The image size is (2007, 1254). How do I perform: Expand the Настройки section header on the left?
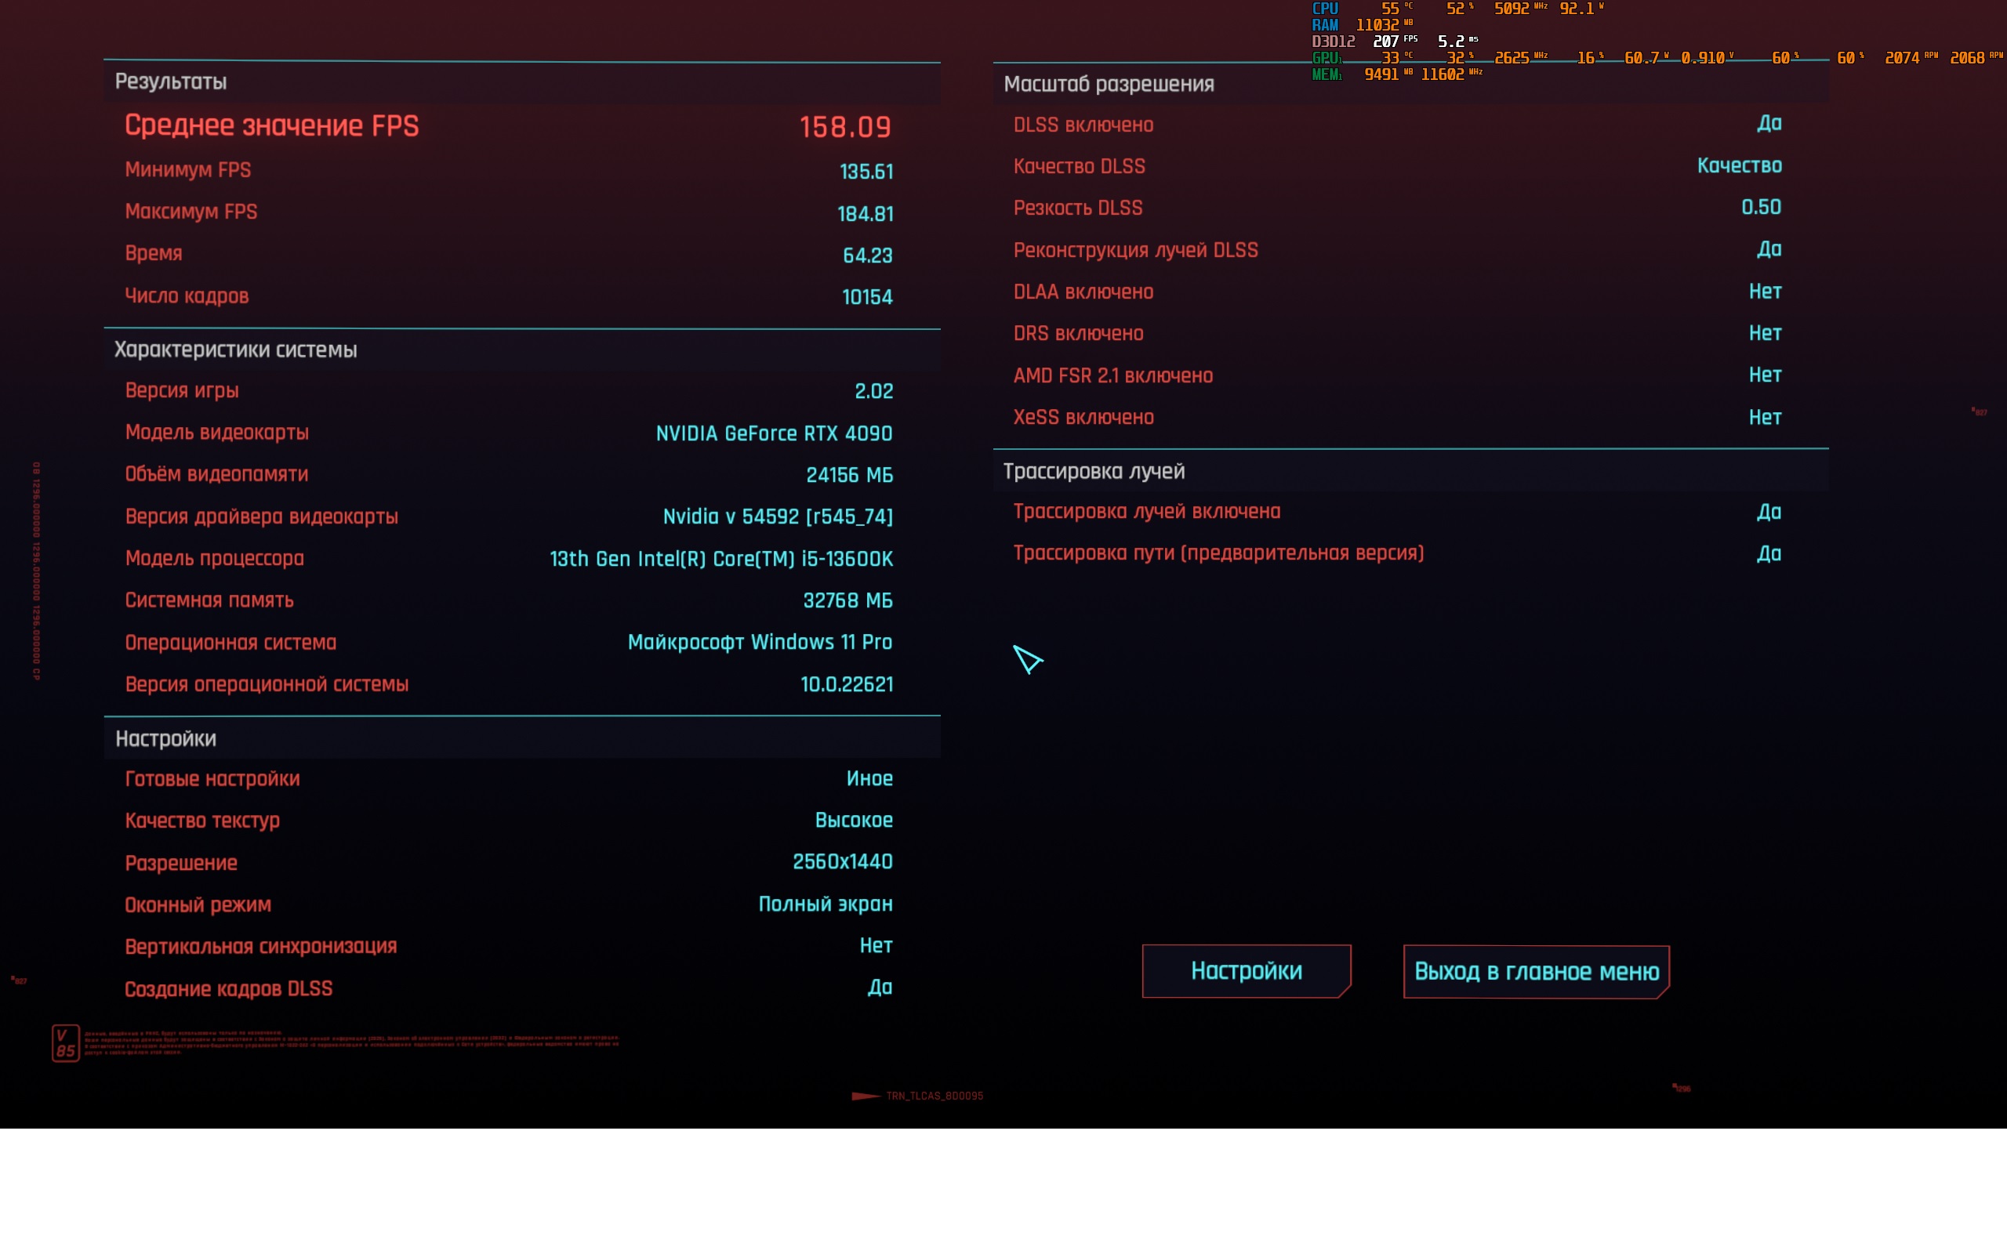(x=166, y=738)
